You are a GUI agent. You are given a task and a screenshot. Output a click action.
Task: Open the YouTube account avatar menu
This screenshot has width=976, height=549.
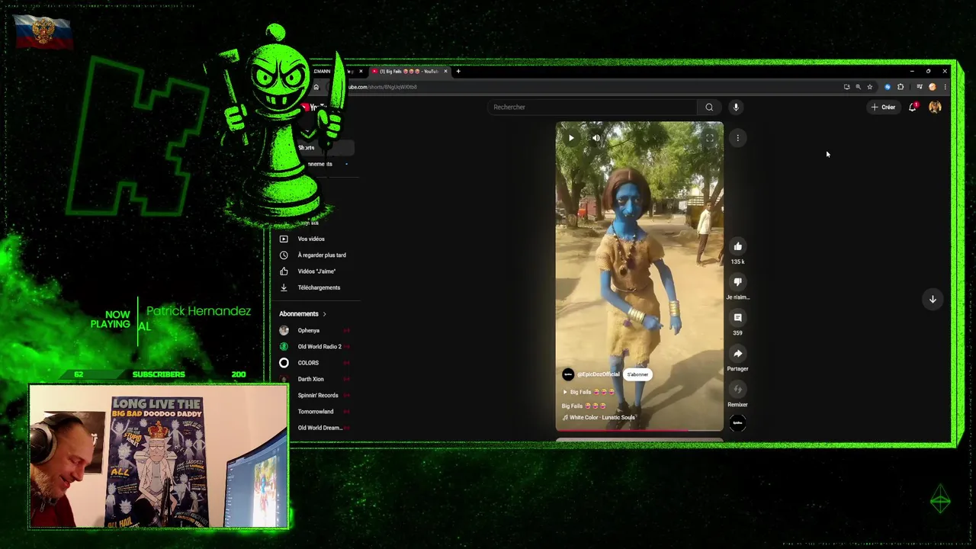click(x=935, y=107)
